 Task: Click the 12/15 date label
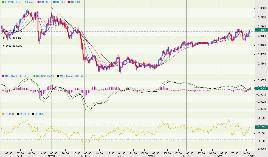[x=84, y=156]
